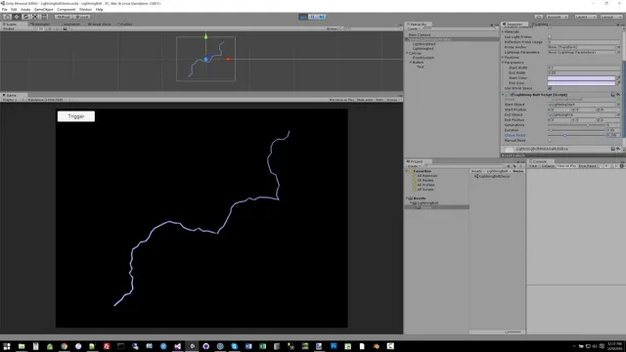This screenshot has height=352, width=626.
Task: Open FileZilla from the taskbar
Action: 107,346
